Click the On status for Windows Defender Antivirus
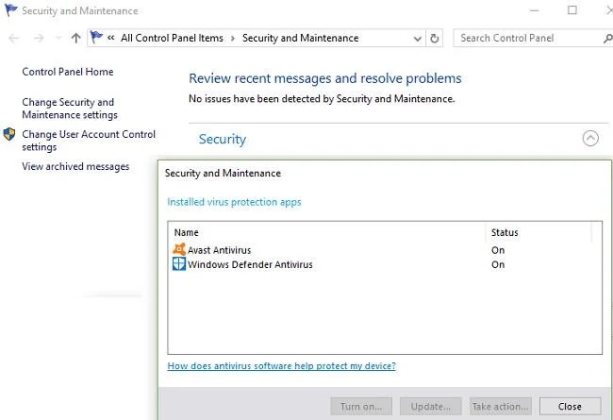613x420 pixels. 498,264
